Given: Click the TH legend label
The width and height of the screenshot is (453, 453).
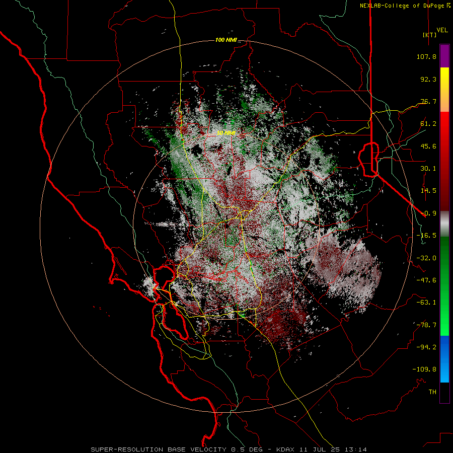Looking at the screenshot, I should (x=432, y=392).
